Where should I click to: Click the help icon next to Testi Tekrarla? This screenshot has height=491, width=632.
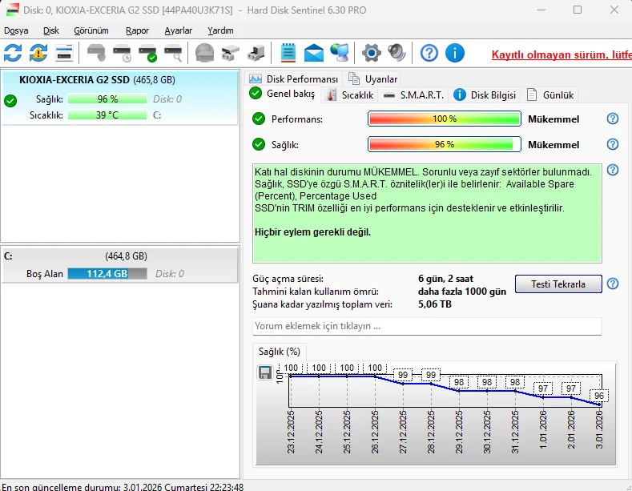pos(613,284)
